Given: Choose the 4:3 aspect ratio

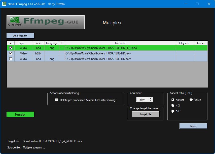Looking at the screenshot, I should pyautogui.click(x=173, y=106).
